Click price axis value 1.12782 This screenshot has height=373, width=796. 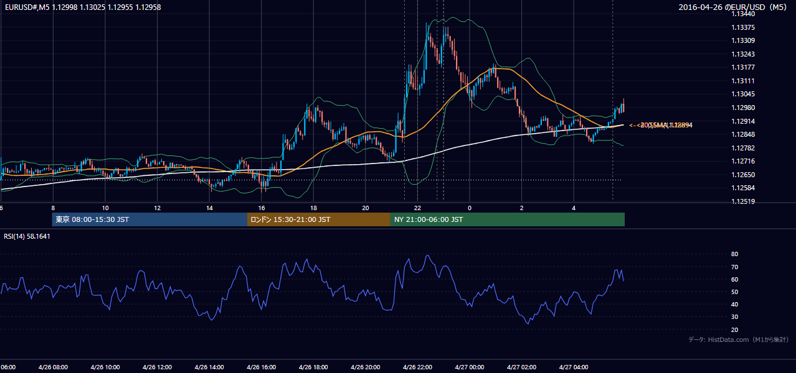(744, 148)
